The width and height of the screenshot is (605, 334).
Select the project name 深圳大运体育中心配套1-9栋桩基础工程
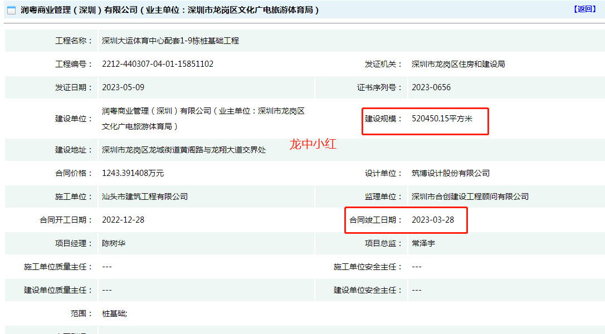(x=170, y=41)
